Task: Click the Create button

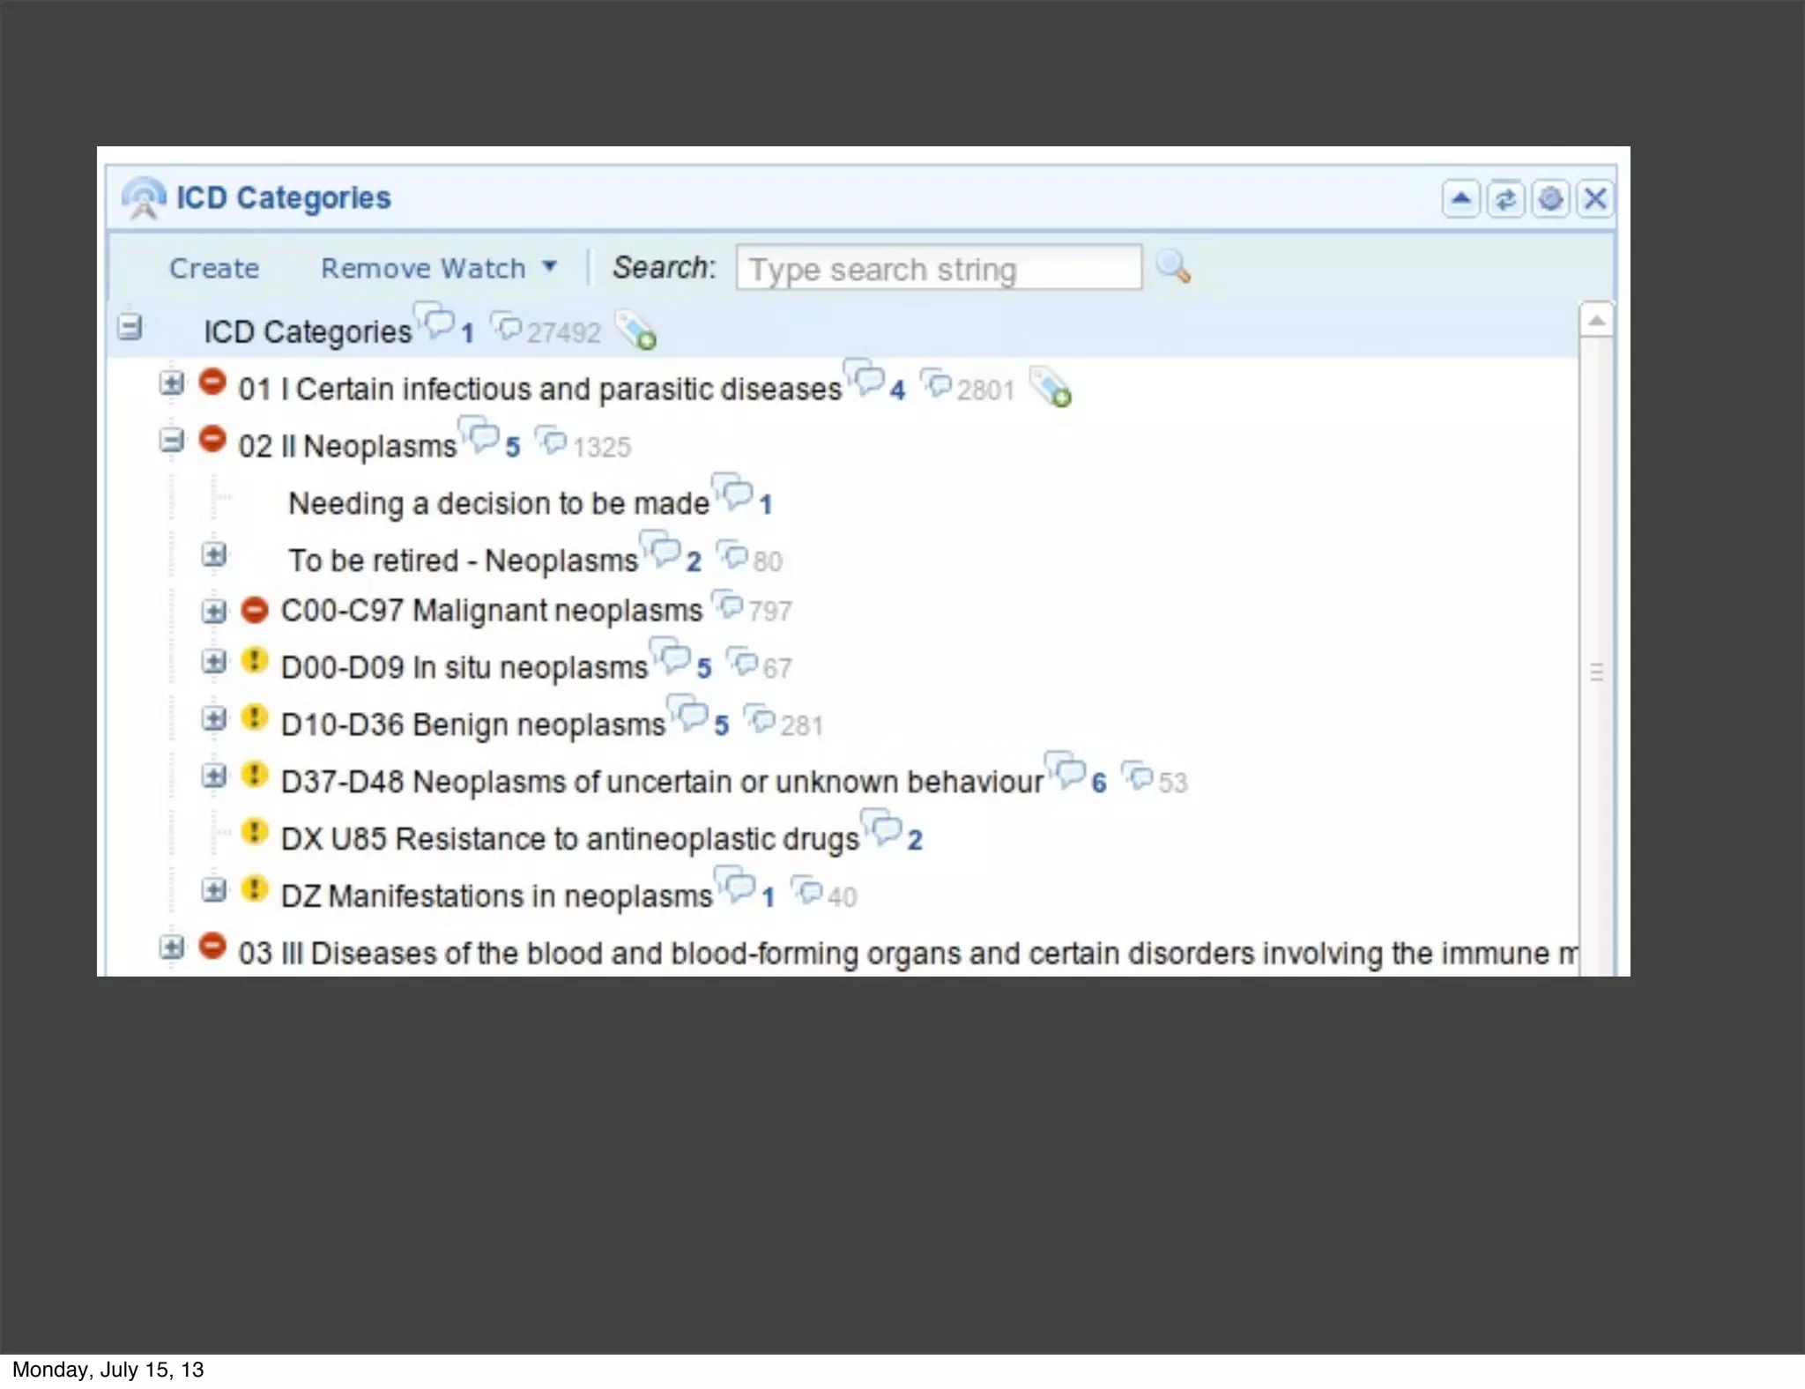Action: pos(214,268)
